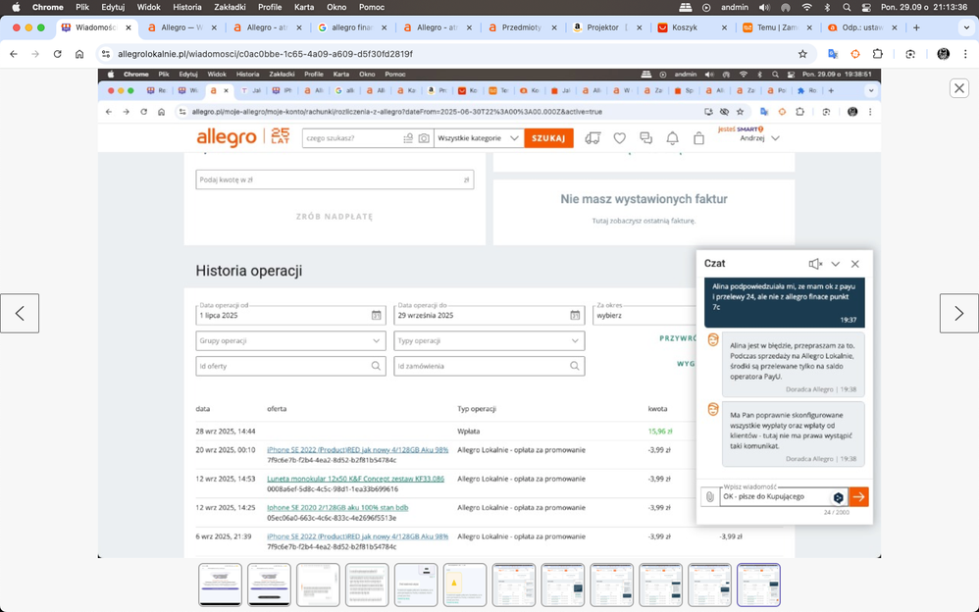979x612 pixels.
Task: Click the forward navigation arrow in Chrome
Action: click(x=35, y=54)
